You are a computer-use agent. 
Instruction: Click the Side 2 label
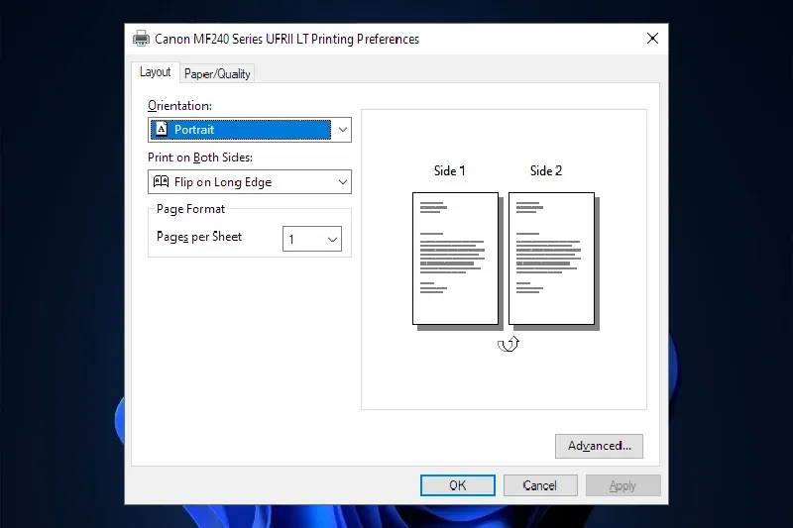coord(546,170)
